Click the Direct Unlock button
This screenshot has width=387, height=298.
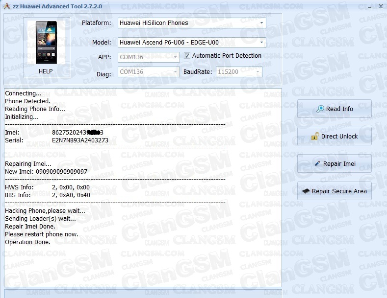pos(334,136)
